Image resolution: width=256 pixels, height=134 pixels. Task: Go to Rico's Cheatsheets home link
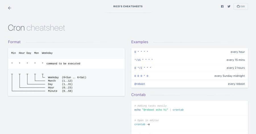128,6
